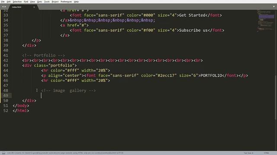This screenshot has height=155, width=277.
Task: Click the closing div tag on line 50
Action: (29, 101)
